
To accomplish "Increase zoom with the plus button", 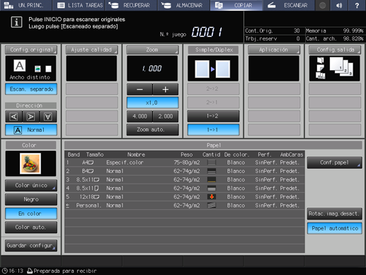I will pyautogui.click(x=166, y=89).
